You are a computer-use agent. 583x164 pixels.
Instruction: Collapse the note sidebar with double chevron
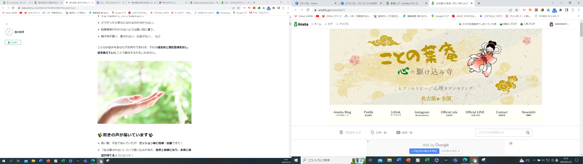6,24
